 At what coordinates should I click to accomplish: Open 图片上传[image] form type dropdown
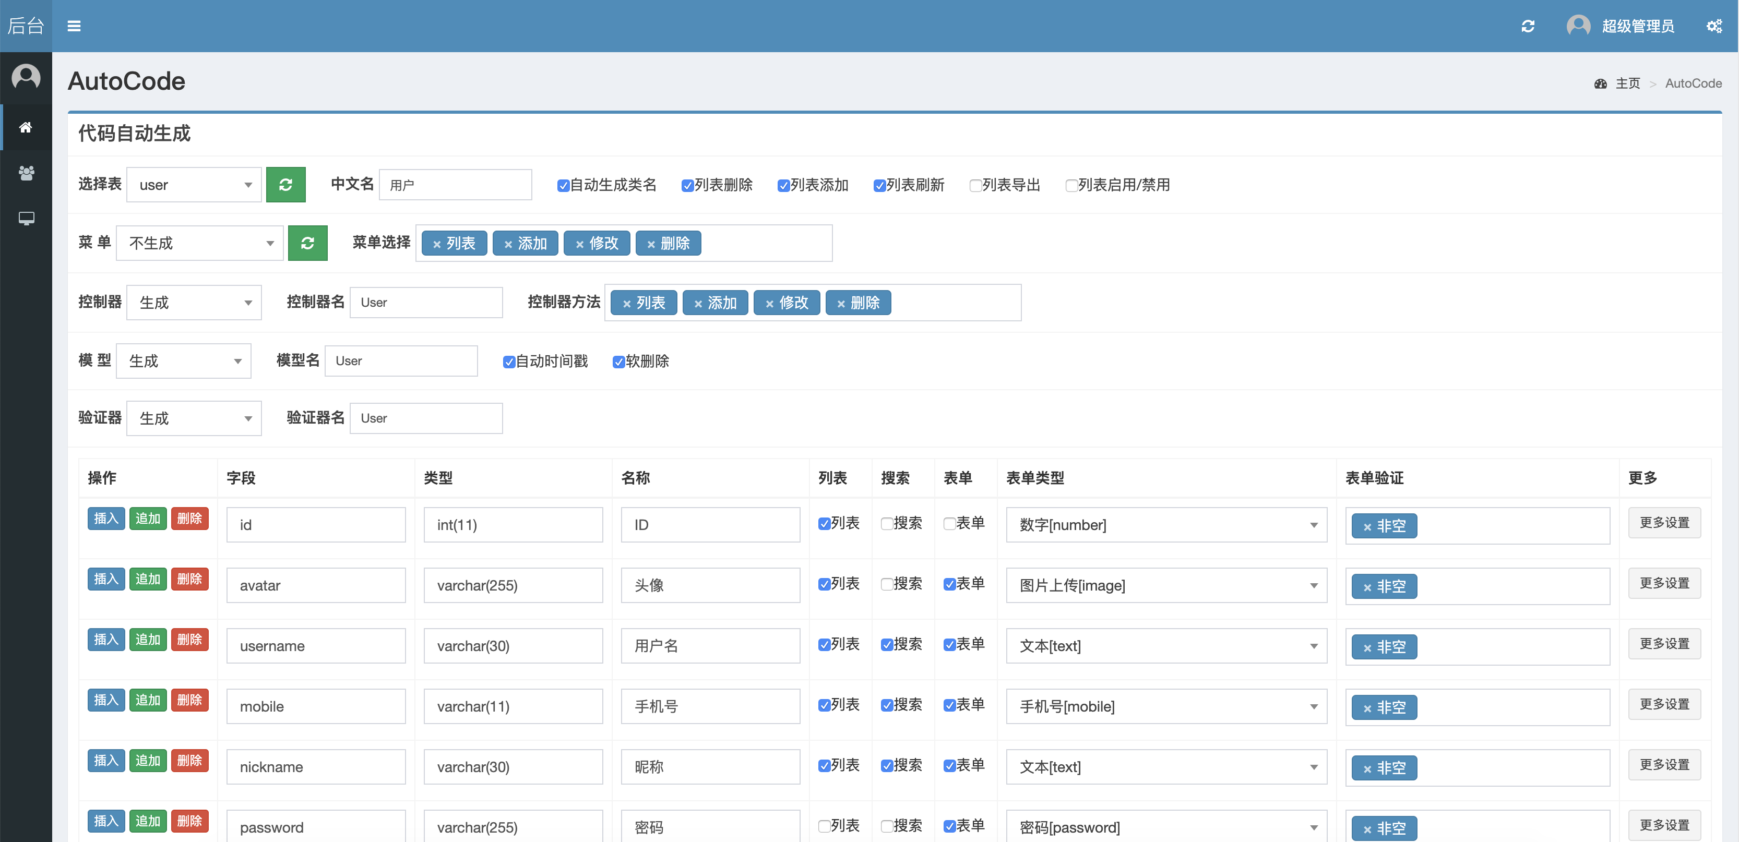(1166, 585)
